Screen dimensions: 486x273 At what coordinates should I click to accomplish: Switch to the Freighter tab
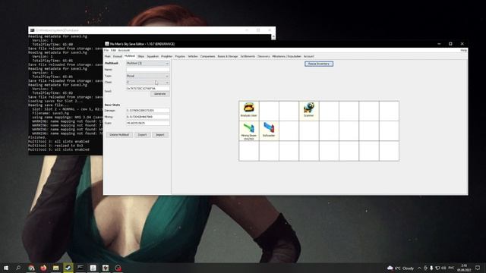pyautogui.click(x=166, y=56)
